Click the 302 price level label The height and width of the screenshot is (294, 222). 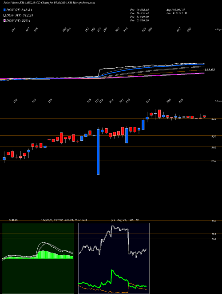[x=214, y=147]
